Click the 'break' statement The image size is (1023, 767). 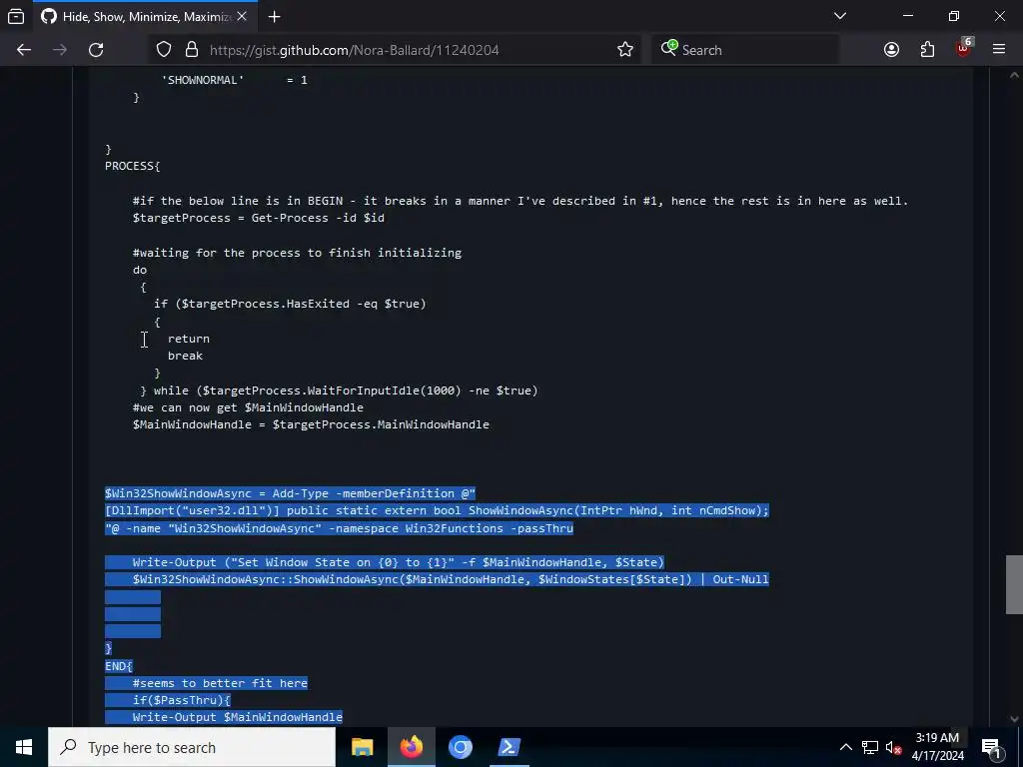(x=185, y=356)
